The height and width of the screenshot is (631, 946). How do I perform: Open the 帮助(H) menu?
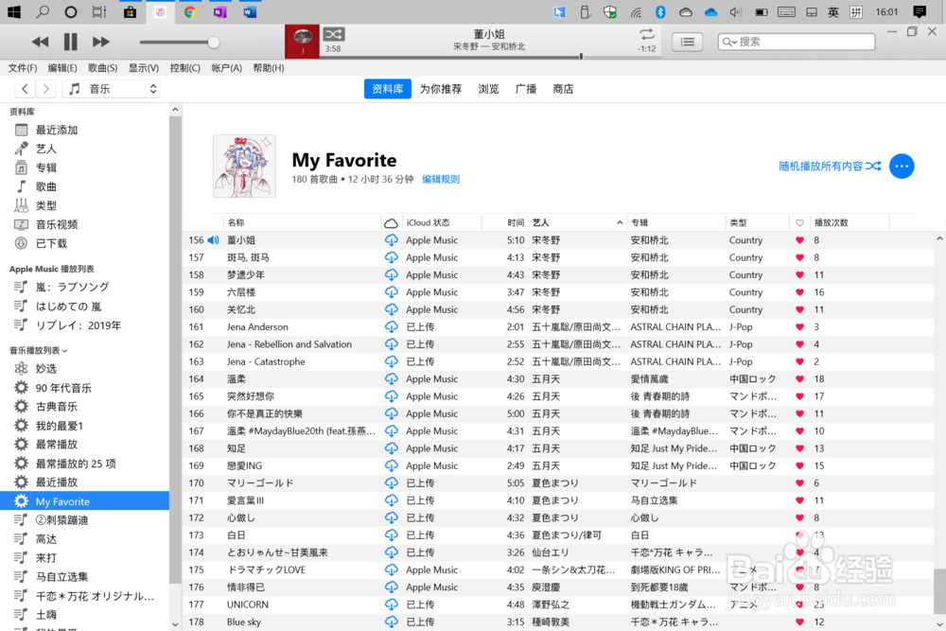[269, 67]
